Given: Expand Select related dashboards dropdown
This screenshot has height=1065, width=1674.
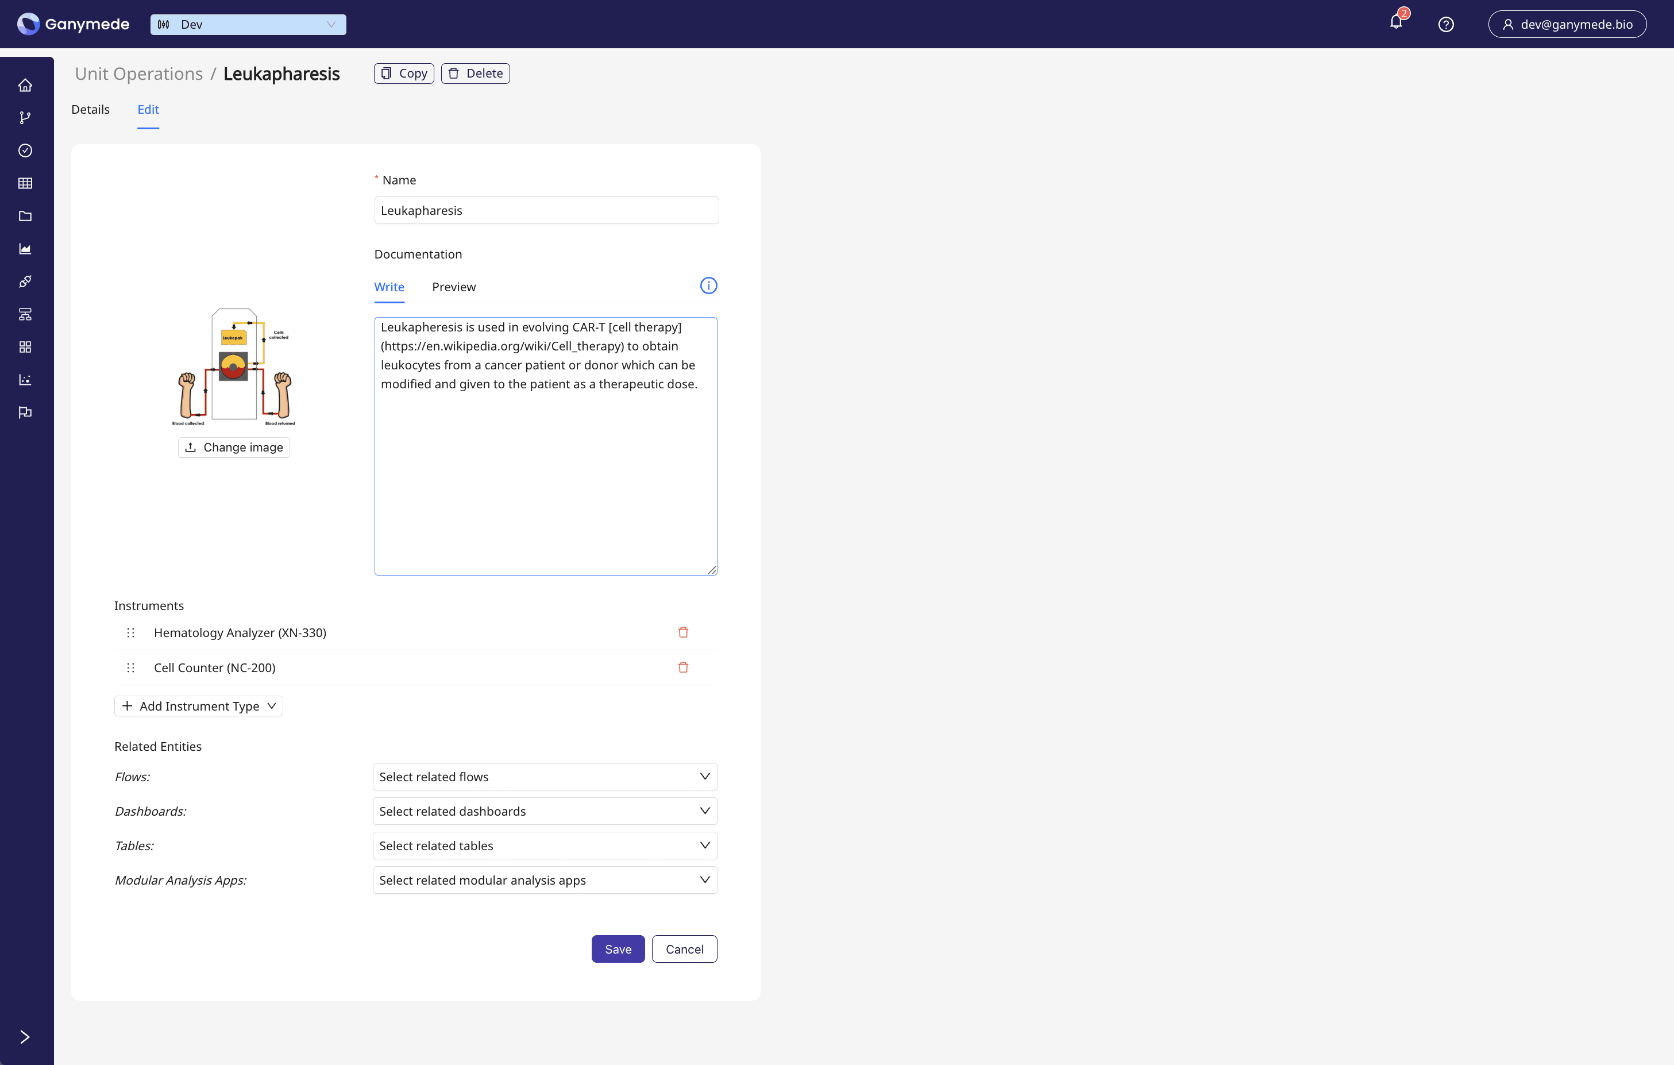Looking at the screenshot, I should pyautogui.click(x=545, y=811).
